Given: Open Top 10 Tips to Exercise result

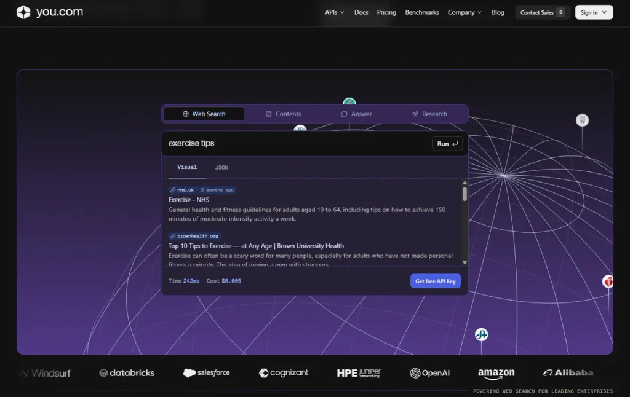Looking at the screenshot, I should (256, 246).
